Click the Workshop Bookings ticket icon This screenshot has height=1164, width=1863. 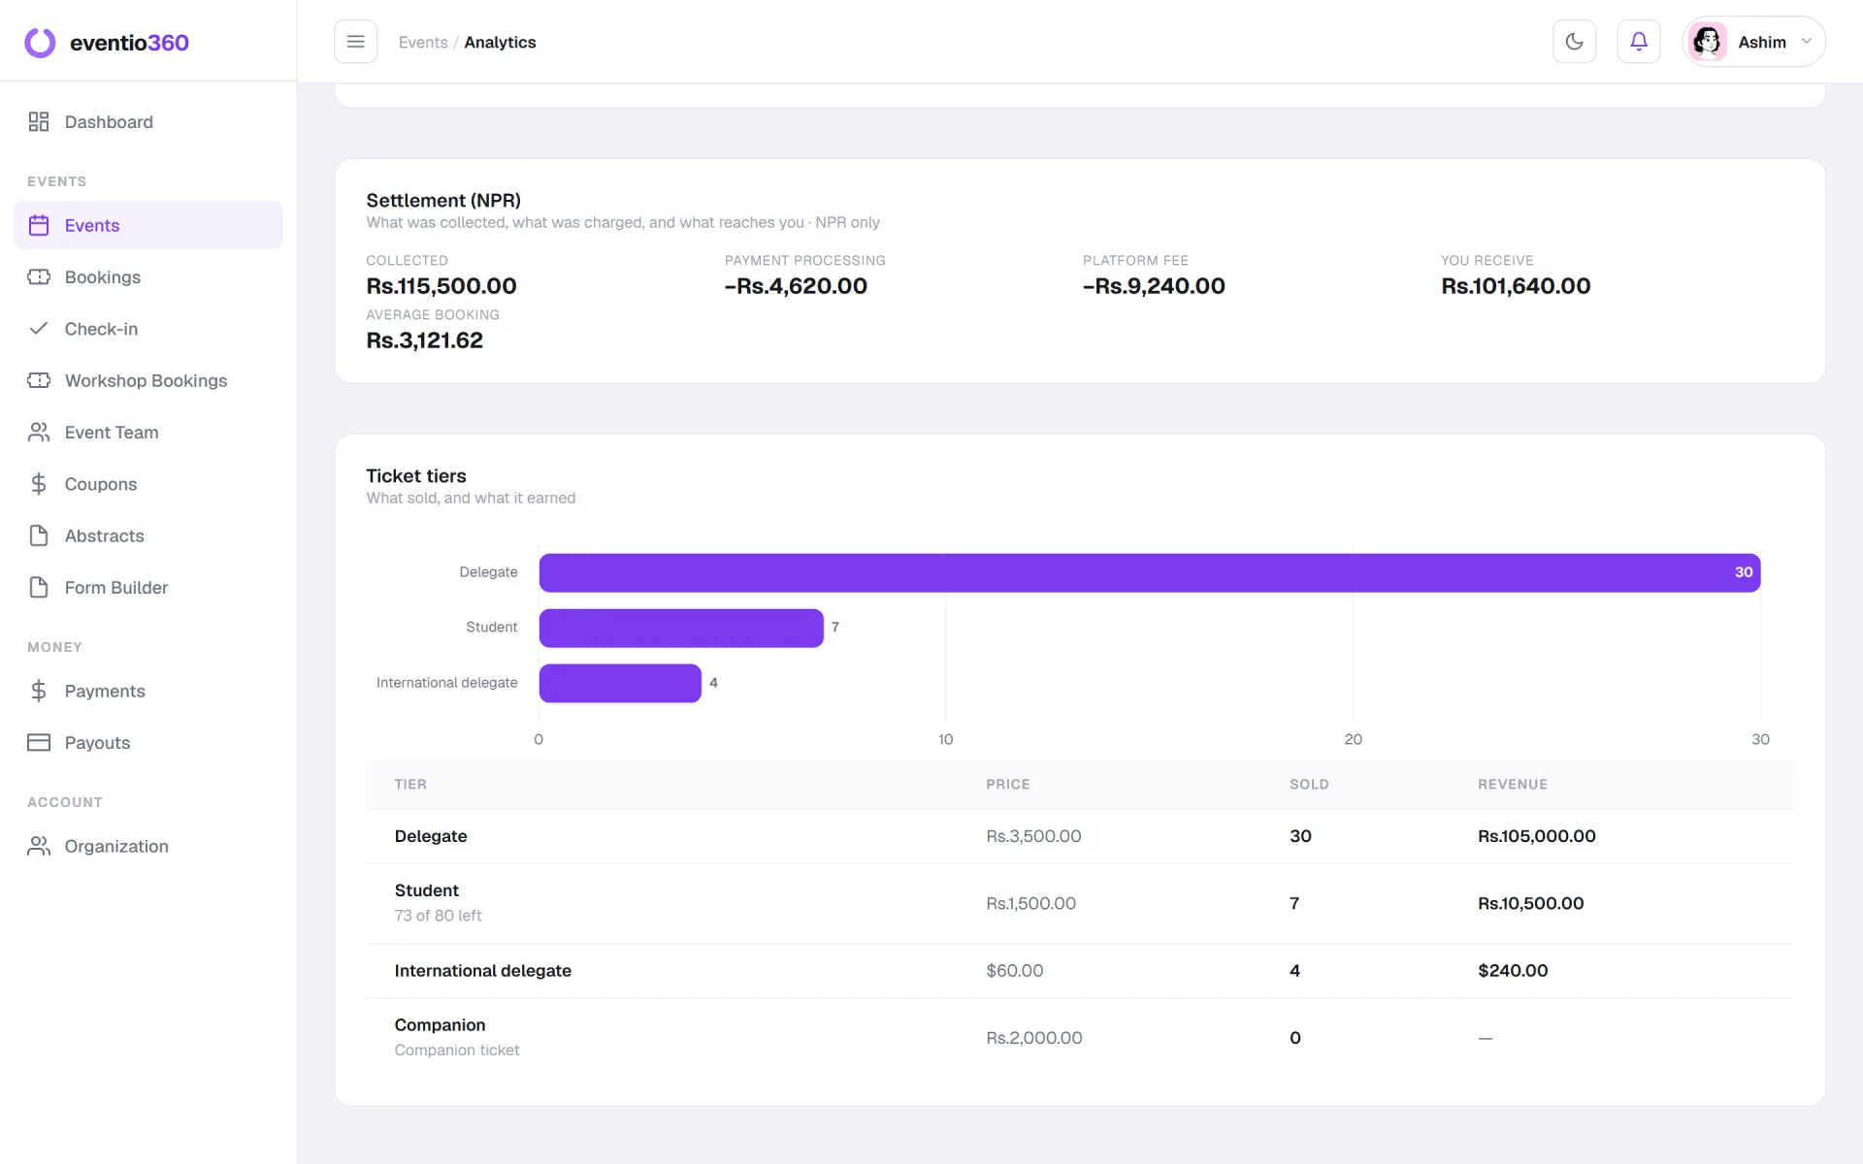click(39, 380)
